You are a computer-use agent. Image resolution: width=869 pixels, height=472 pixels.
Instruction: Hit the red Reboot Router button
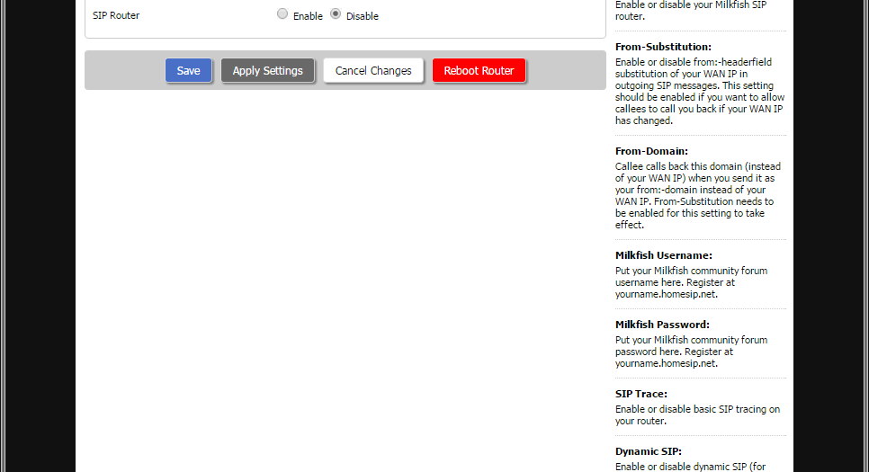click(479, 71)
